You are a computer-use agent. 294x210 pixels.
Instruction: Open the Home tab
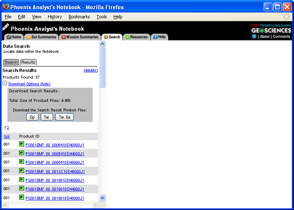click(x=14, y=37)
